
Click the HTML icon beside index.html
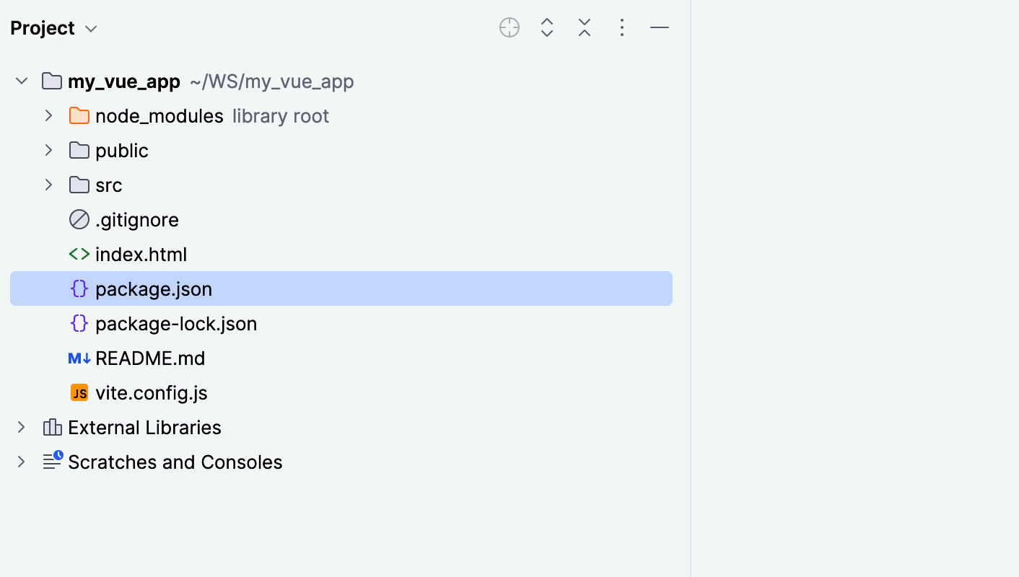pos(79,254)
